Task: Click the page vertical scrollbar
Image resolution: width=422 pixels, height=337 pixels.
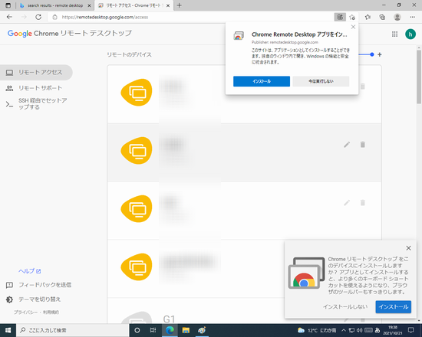Action: (419, 77)
